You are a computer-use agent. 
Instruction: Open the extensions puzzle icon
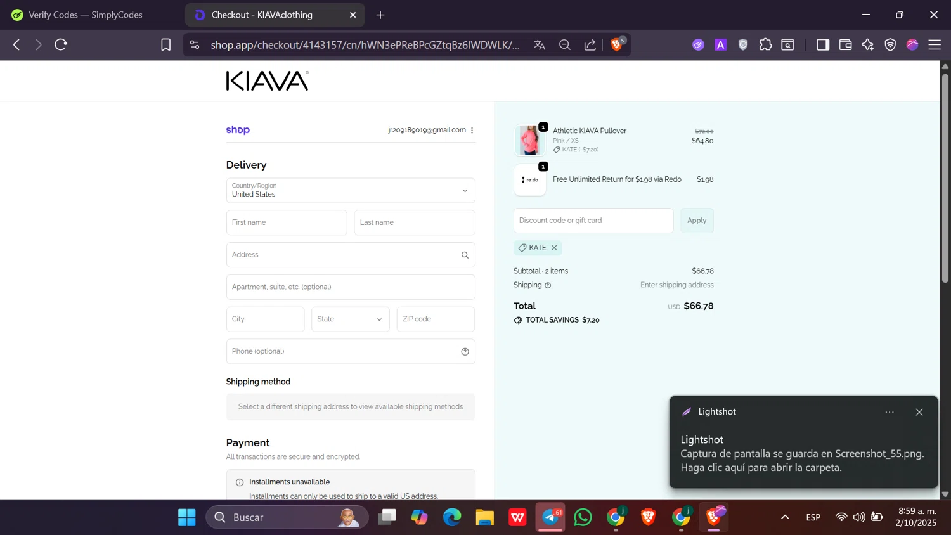pos(765,44)
